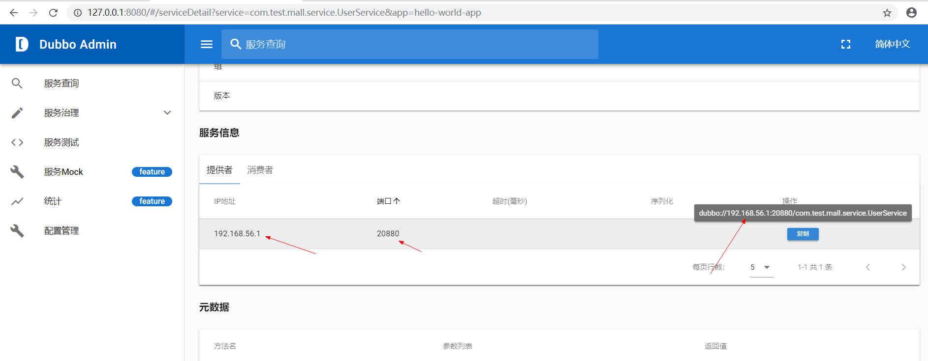The height and width of the screenshot is (361, 928).
Task: Go forward using browser forward arrow
Action: coord(33,13)
